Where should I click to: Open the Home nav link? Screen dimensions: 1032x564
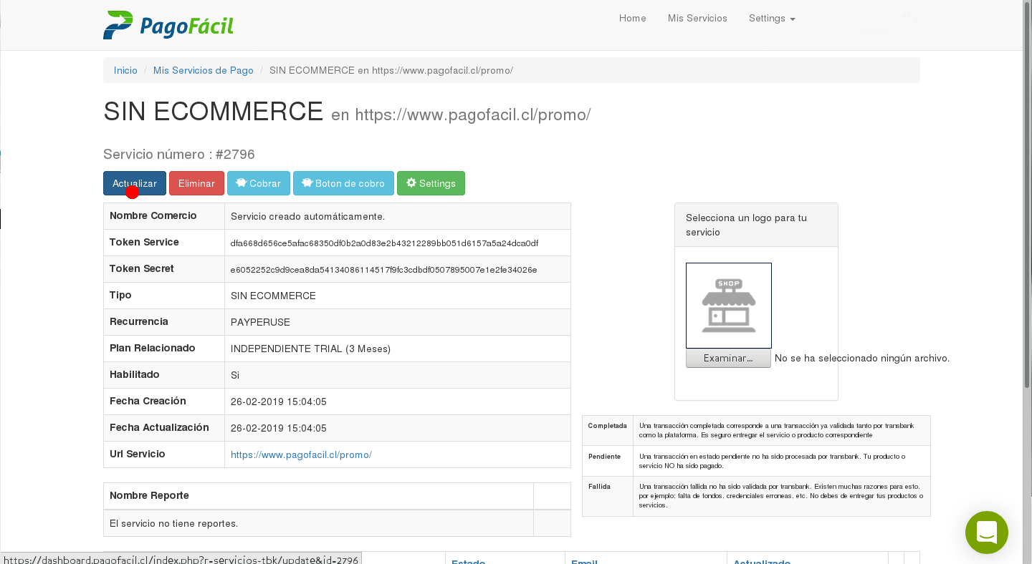(x=633, y=19)
